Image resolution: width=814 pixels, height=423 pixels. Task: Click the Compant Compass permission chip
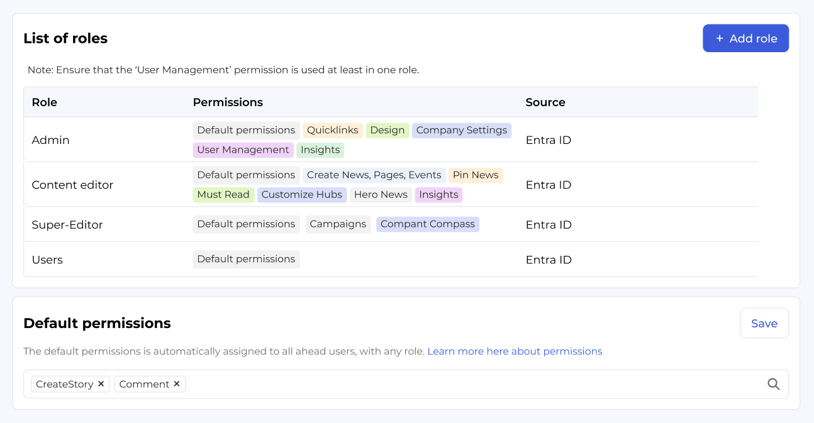(x=428, y=224)
